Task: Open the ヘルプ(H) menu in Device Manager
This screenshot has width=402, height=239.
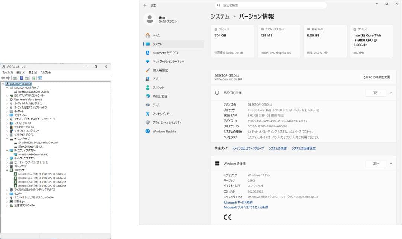Action: point(45,72)
